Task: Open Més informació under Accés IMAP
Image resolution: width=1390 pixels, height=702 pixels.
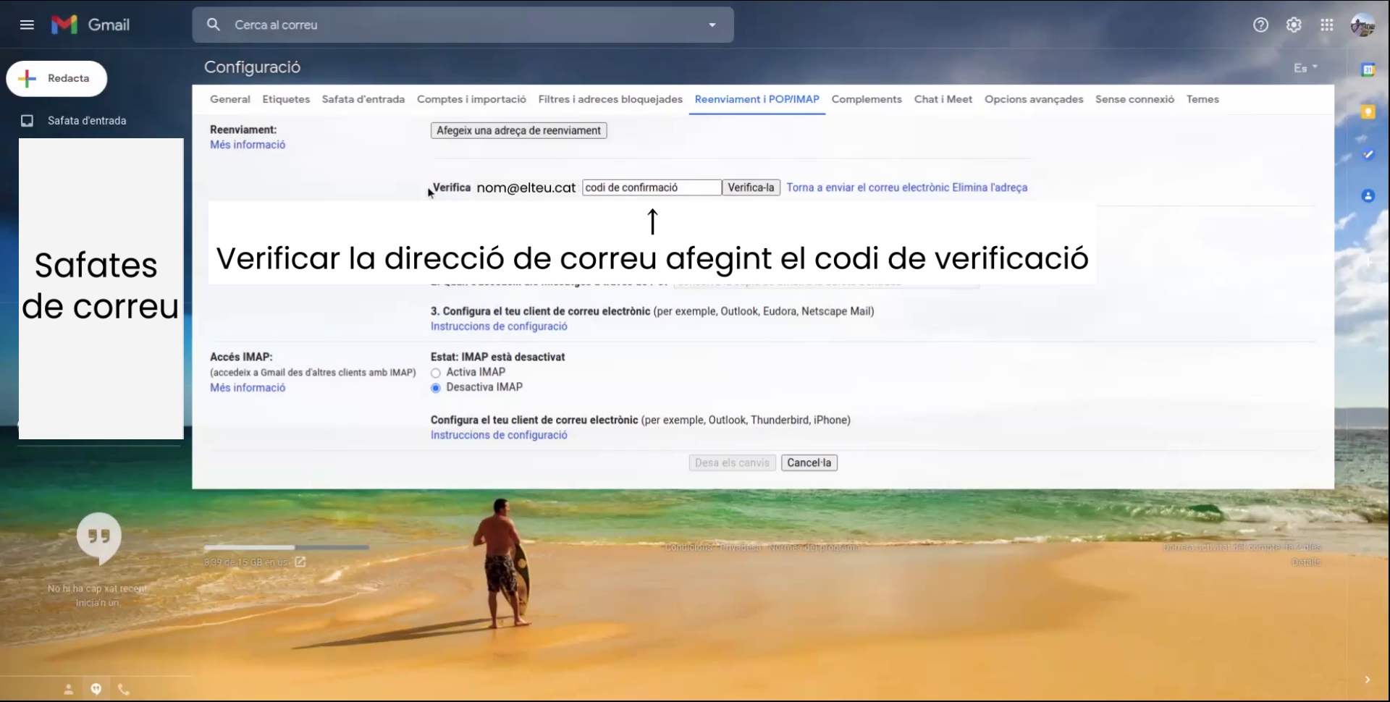Action: tap(248, 388)
